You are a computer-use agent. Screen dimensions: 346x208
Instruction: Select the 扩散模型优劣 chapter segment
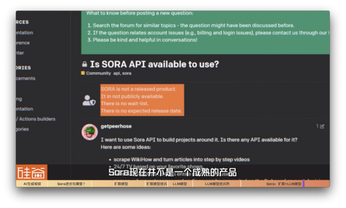pos(156,184)
